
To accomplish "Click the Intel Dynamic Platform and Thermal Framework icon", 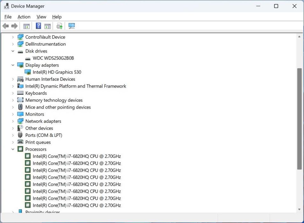I will tap(20, 86).
